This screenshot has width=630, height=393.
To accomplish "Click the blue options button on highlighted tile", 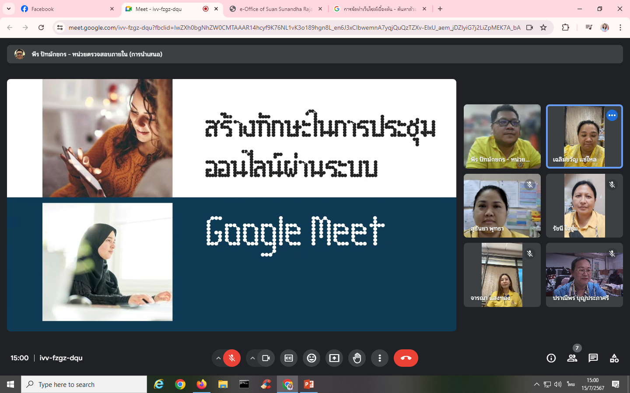I will [612, 115].
